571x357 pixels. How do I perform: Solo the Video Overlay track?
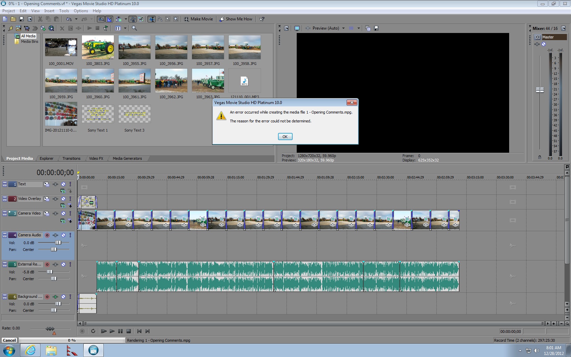pos(70,199)
